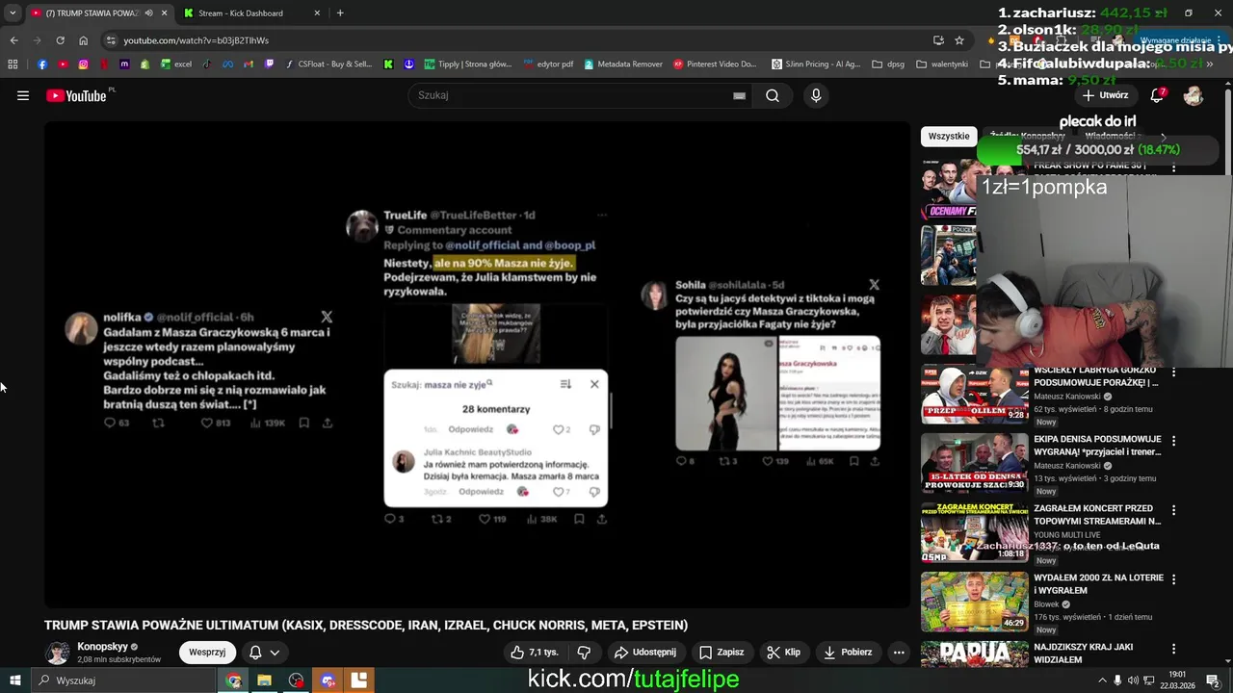Go to the YouTube home logo

pos(76,95)
